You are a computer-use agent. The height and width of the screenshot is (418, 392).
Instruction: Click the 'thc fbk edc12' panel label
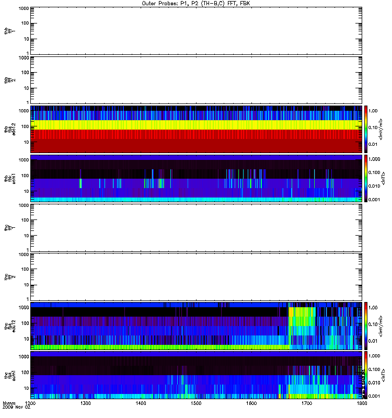click(10, 326)
